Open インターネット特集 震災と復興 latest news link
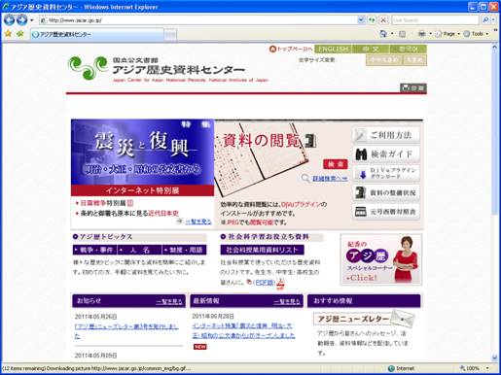Image resolution: width=501 pixels, height=375 pixels. 243,330
